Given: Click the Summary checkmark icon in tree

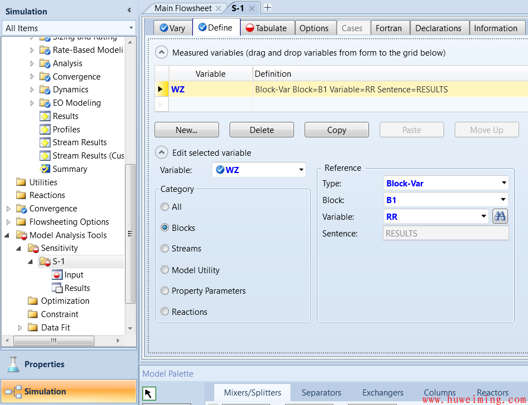Looking at the screenshot, I should point(45,169).
